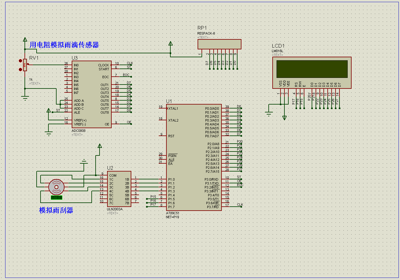Click the 'XTAL1' pin name on U1
This screenshot has height=280, width=400.
(x=173, y=108)
